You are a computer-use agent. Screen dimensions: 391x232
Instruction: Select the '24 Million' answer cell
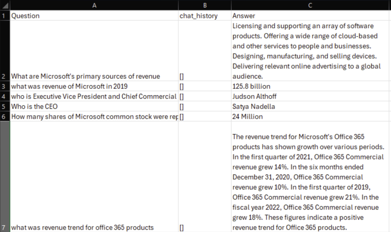pos(310,117)
